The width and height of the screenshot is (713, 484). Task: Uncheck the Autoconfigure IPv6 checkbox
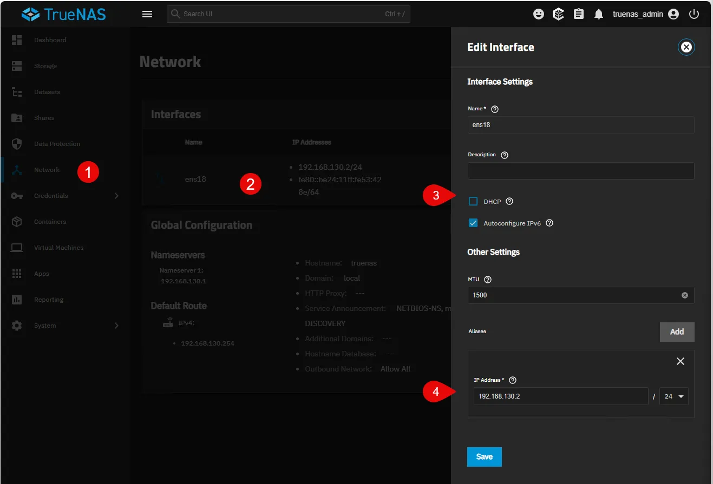point(473,223)
